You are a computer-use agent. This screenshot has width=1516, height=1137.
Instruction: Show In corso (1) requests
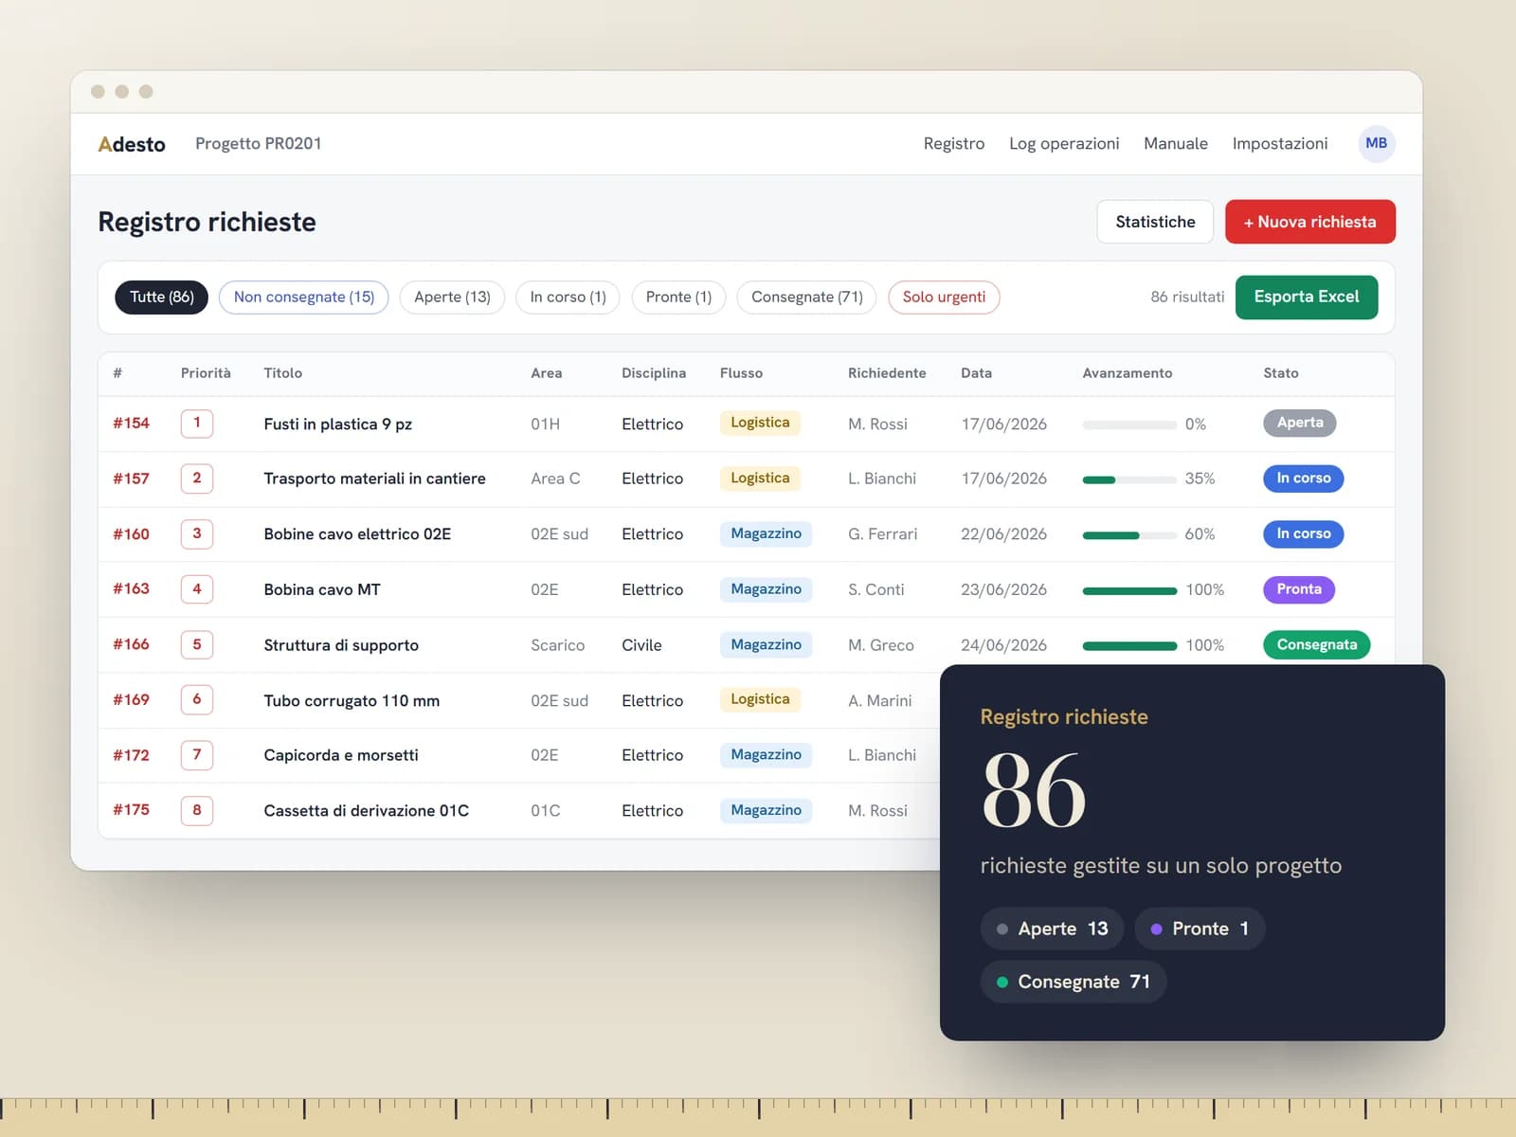(568, 297)
